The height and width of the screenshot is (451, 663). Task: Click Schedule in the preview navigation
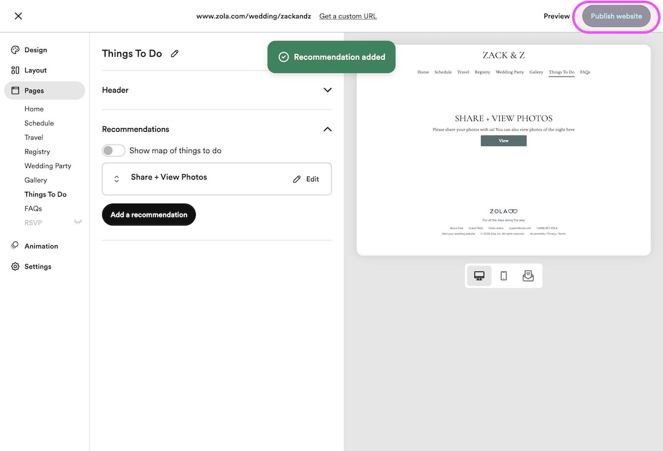click(x=443, y=72)
